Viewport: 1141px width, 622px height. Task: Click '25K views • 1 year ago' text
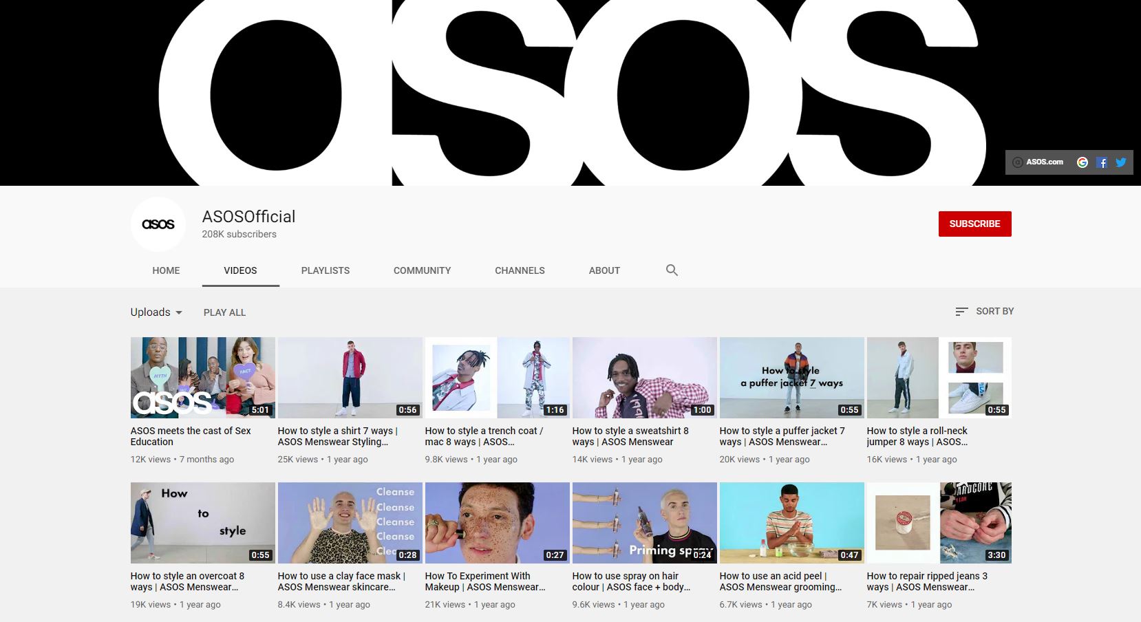point(323,460)
